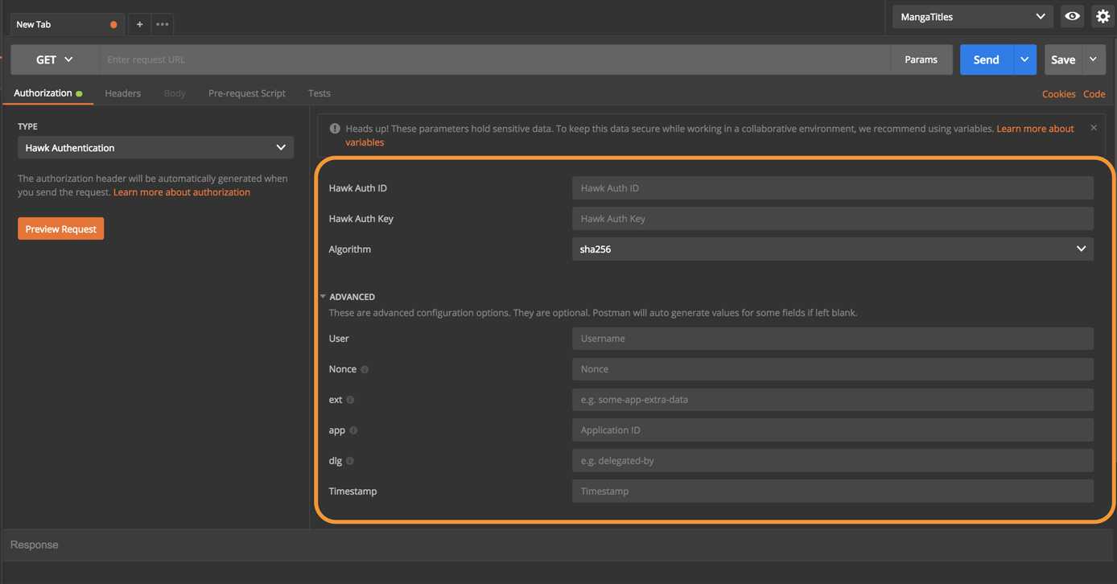Focus the ext extra-data input field
This screenshot has width=1117, height=584.
point(832,400)
